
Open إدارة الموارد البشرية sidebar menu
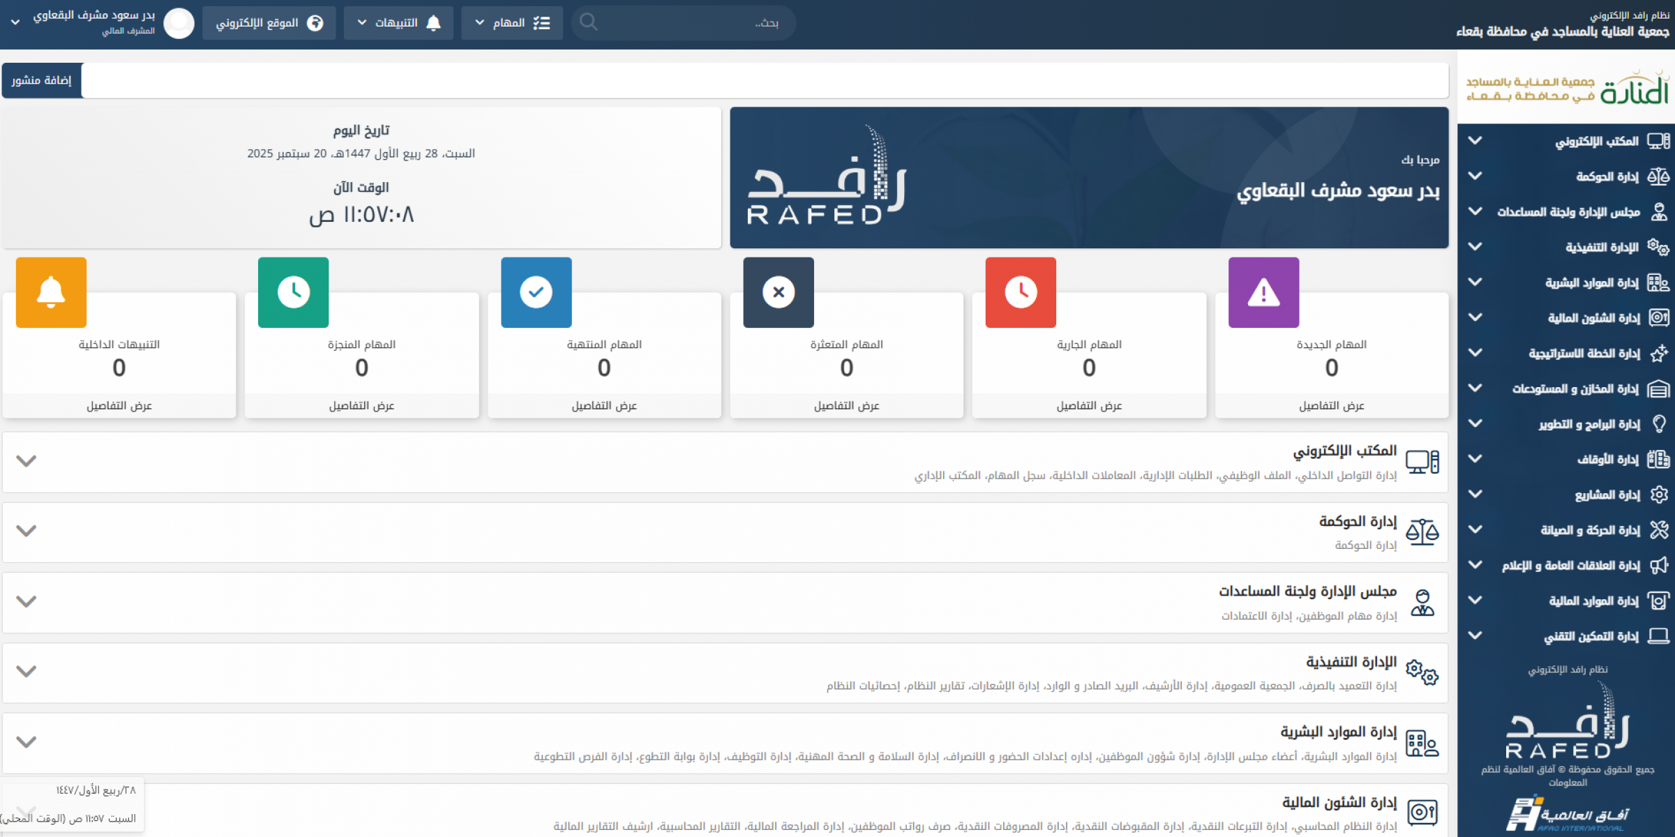pyautogui.click(x=1591, y=282)
